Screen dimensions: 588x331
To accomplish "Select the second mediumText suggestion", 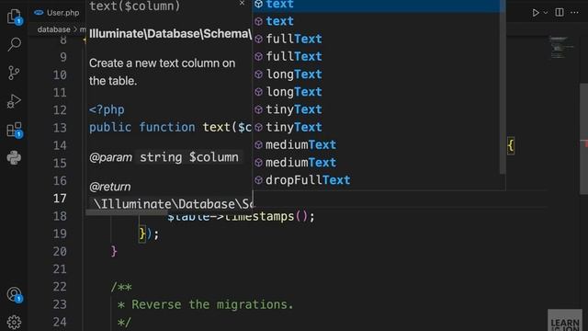I will click(x=377, y=162).
